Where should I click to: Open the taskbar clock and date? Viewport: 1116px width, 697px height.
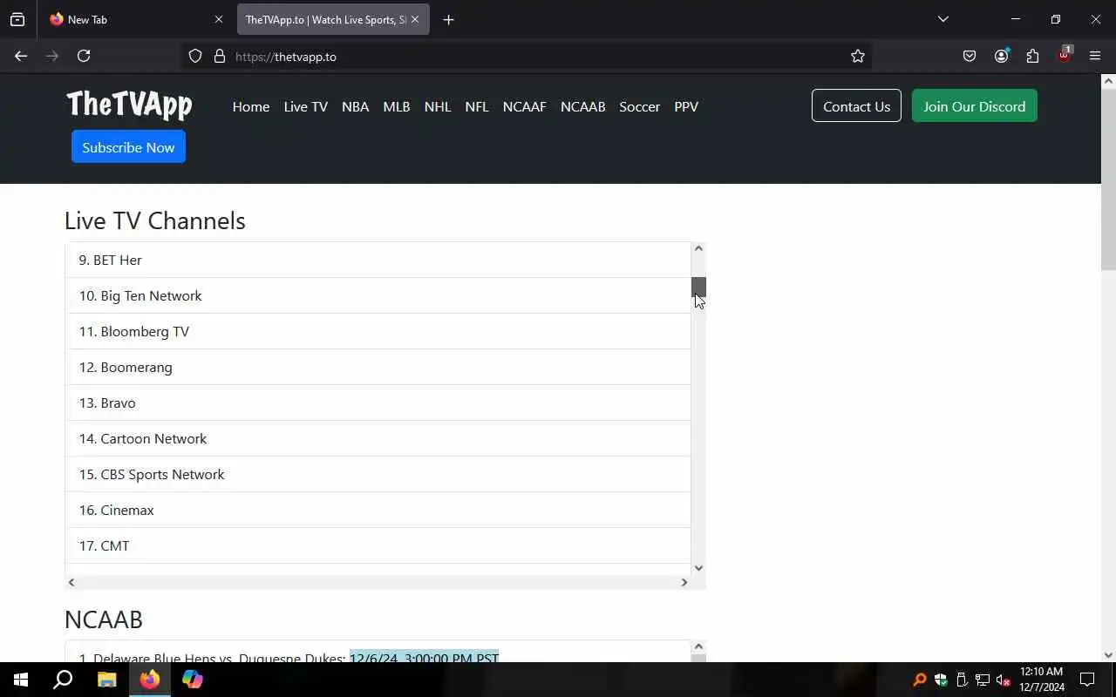pyautogui.click(x=1042, y=680)
